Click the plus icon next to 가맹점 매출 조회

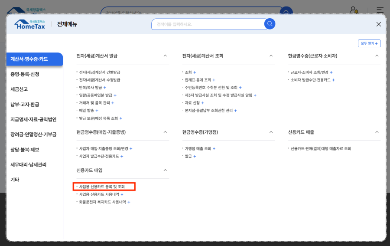pos(214,148)
